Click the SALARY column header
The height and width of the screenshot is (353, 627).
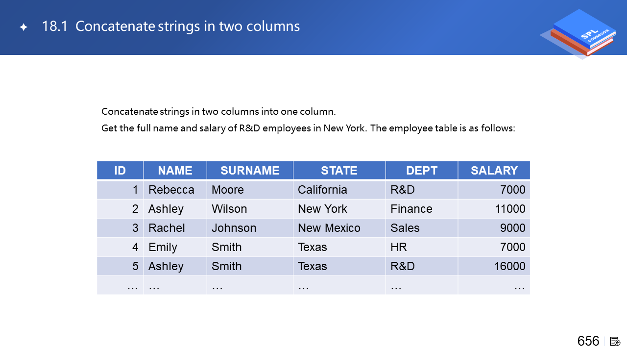pyautogui.click(x=494, y=171)
